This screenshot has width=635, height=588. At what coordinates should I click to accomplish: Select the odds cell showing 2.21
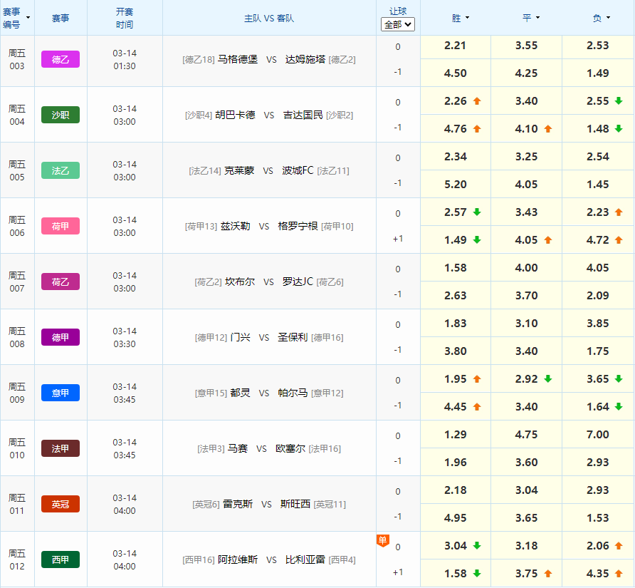point(455,45)
